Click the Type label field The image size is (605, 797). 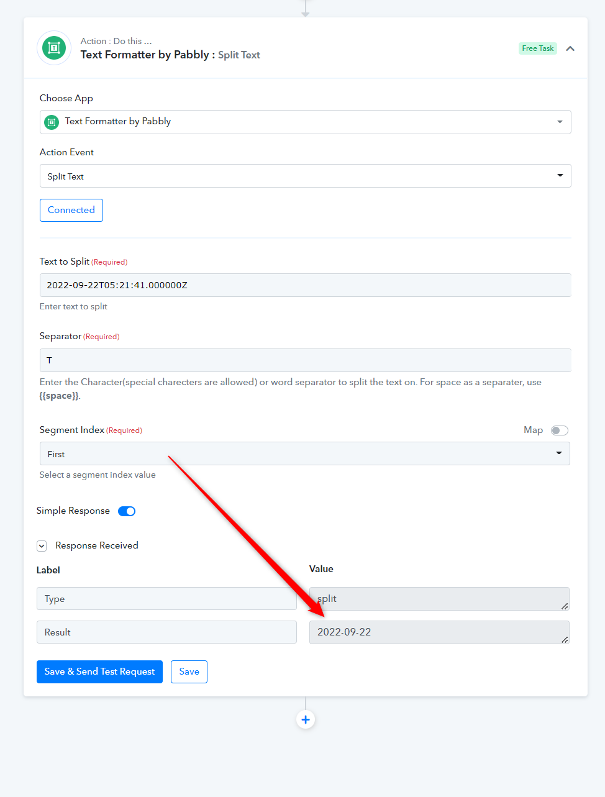coord(166,599)
